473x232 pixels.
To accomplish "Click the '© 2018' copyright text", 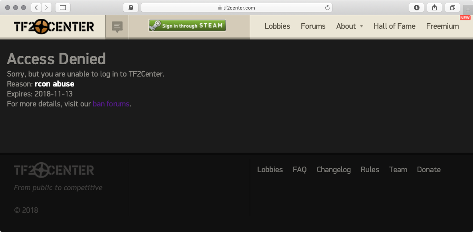I will (x=26, y=210).
